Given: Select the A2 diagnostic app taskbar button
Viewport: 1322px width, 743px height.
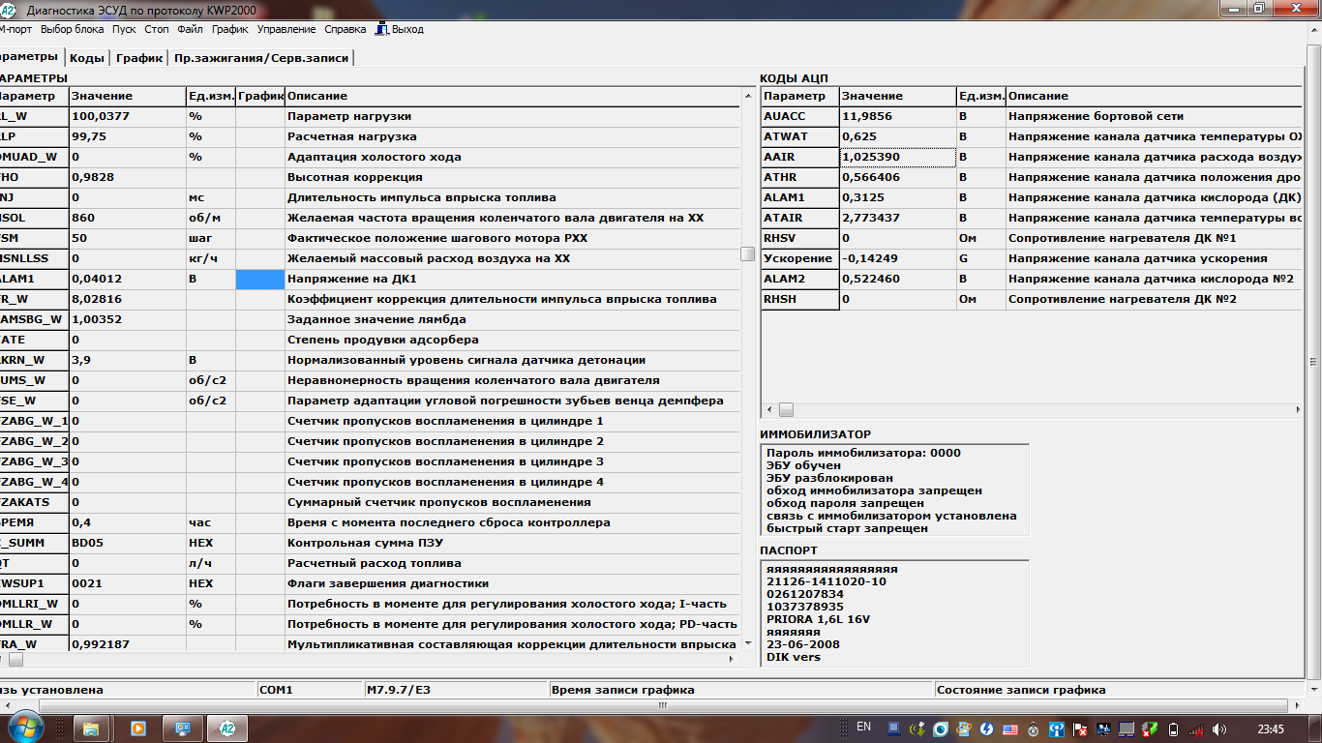Looking at the screenshot, I should click(226, 728).
